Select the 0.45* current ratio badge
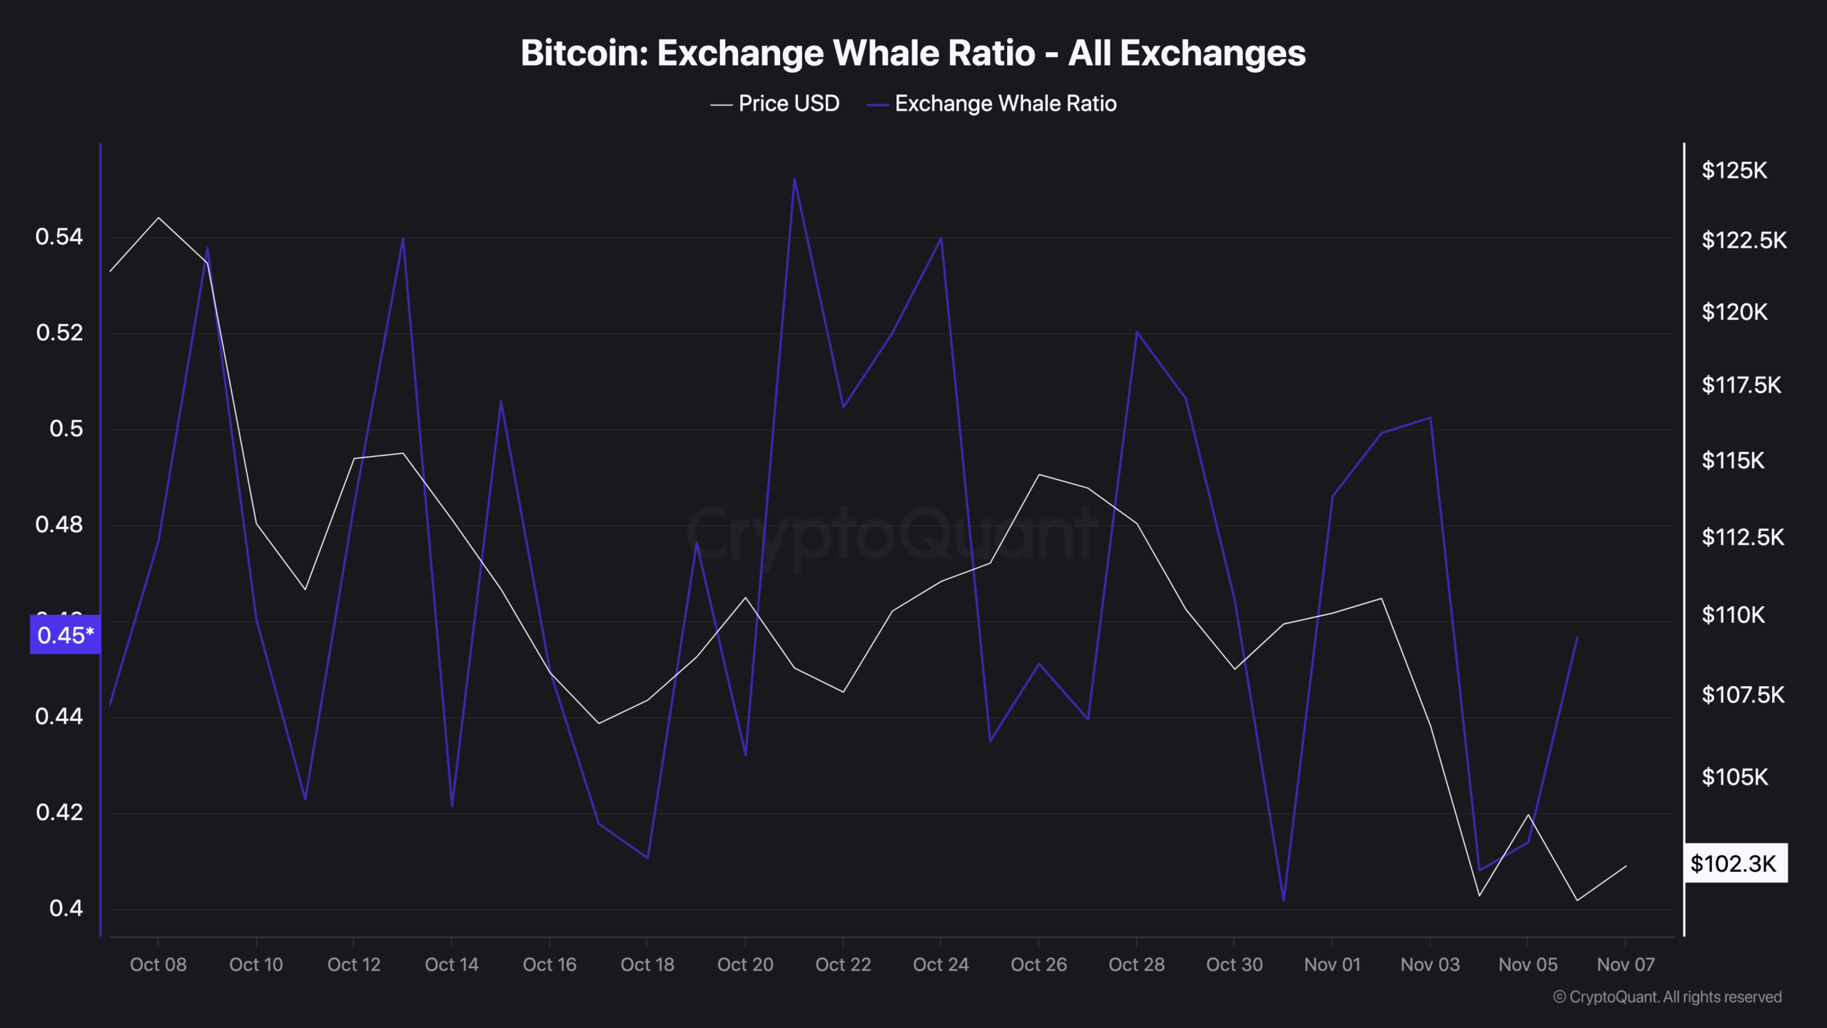Viewport: 1827px width, 1028px height. (65, 635)
